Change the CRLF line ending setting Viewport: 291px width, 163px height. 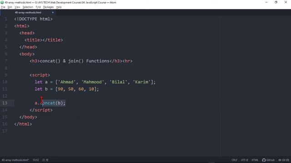coord(234,160)
